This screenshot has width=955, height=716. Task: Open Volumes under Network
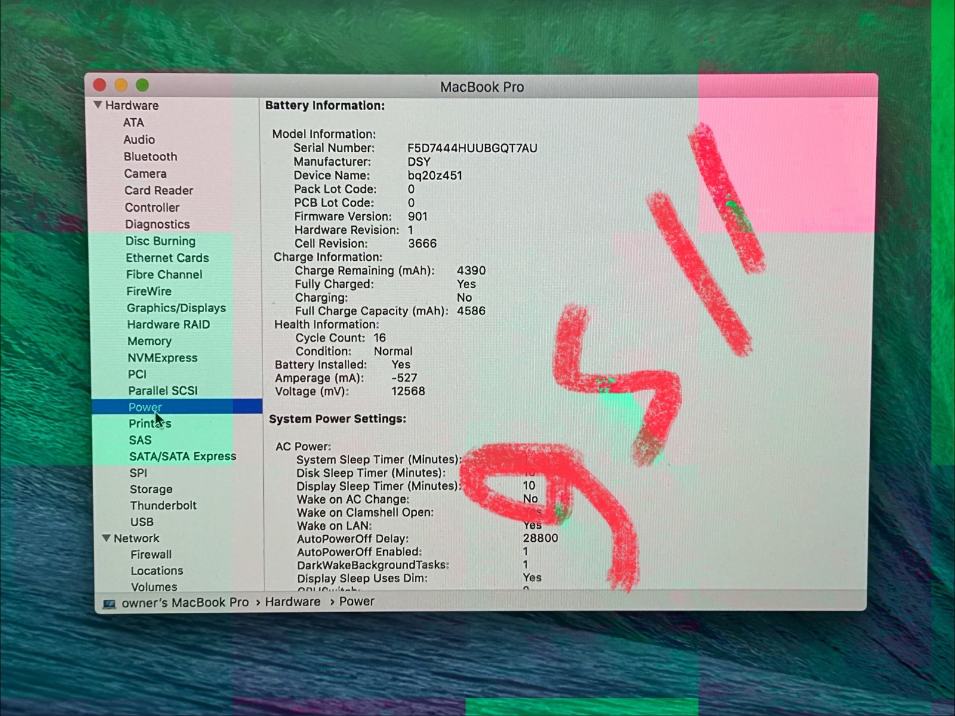pos(154,587)
